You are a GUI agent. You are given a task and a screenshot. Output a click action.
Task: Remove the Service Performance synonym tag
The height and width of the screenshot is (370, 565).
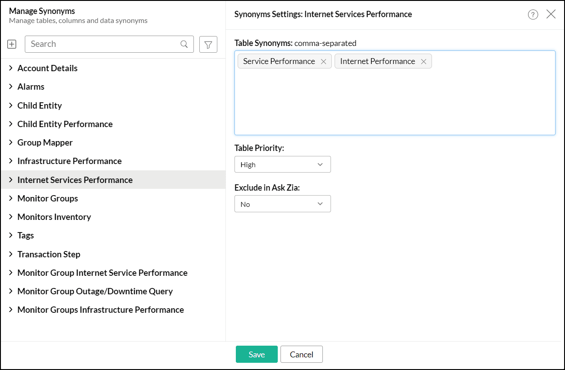tap(323, 62)
